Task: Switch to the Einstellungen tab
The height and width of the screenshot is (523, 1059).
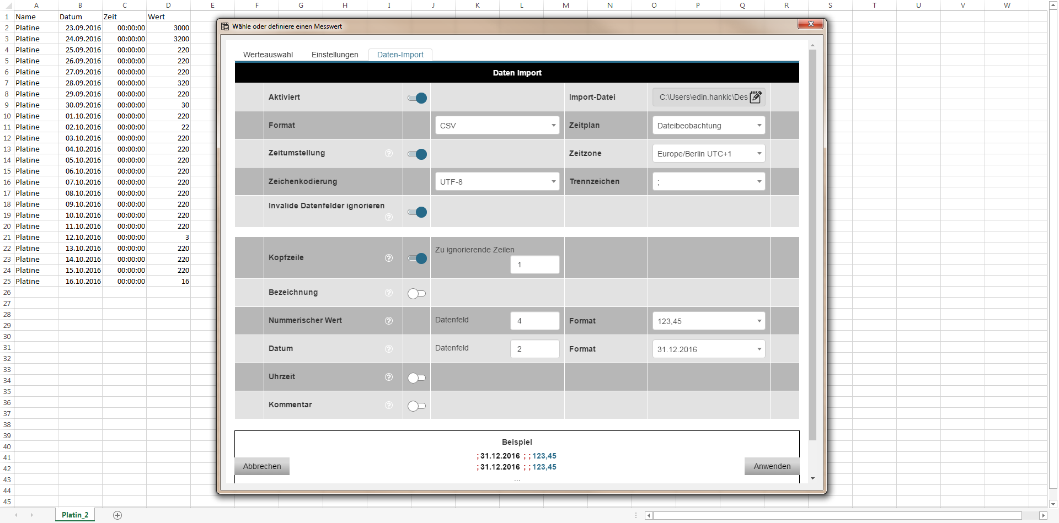Action: click(x=335, y=55)
